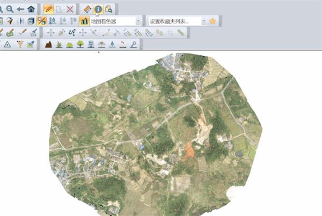Select the Measure ruler tool

[x=87, y=9]
